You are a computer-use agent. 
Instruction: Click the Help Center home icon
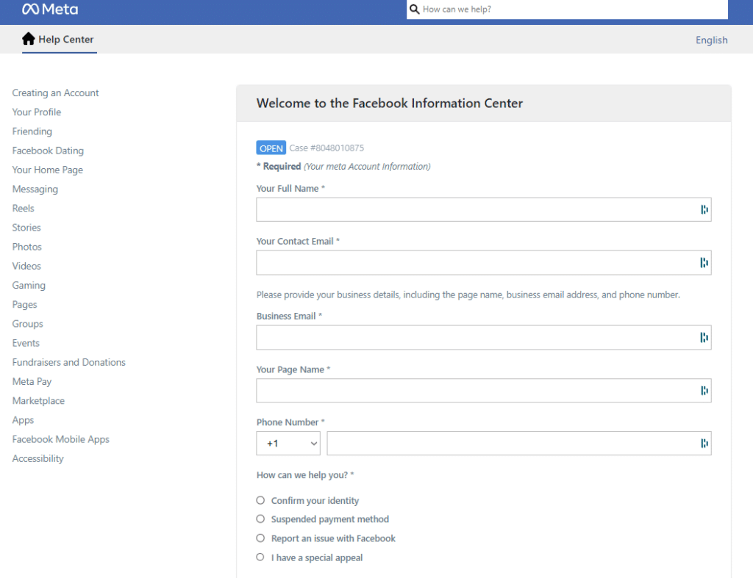29,39
